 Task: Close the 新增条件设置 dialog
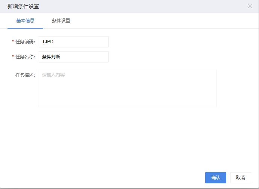click(x=250, y=6)
